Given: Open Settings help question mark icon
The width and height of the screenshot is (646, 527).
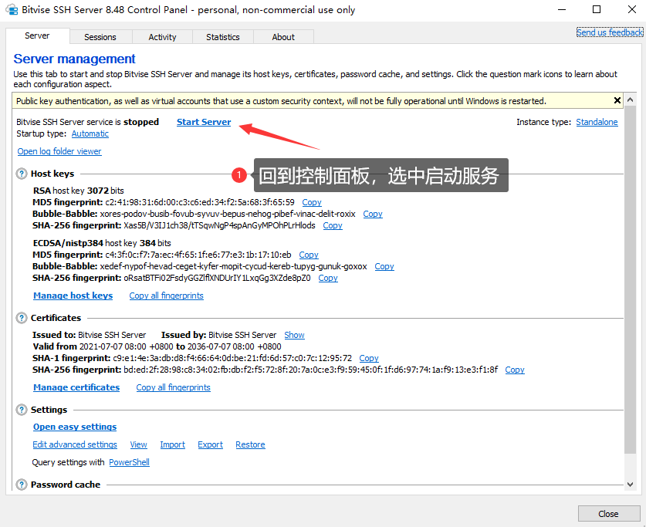Looking at the screenshot, I should (x=22, y=410).
